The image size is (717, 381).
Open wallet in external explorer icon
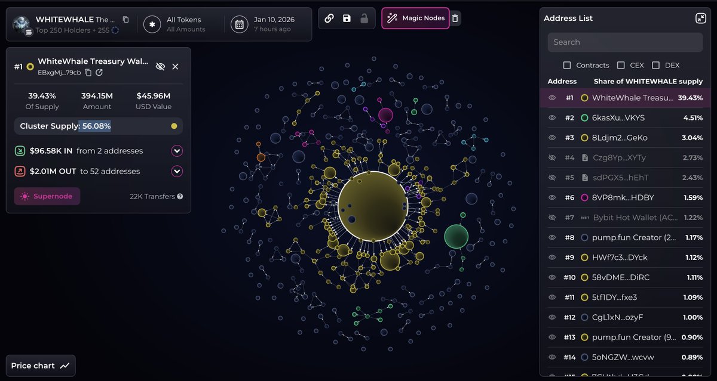point(99,72)
